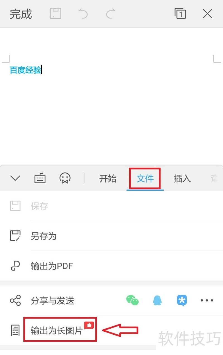This screenshot has width=223, height=355.
Task: Open 分享与发送 option
Action: (x=52, y=300)
